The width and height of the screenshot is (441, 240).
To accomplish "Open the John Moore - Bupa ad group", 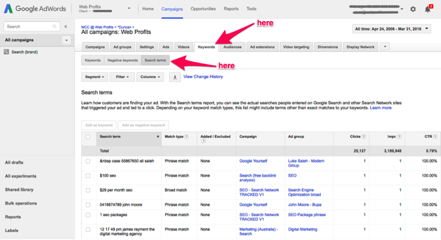I will pos(305,205).
